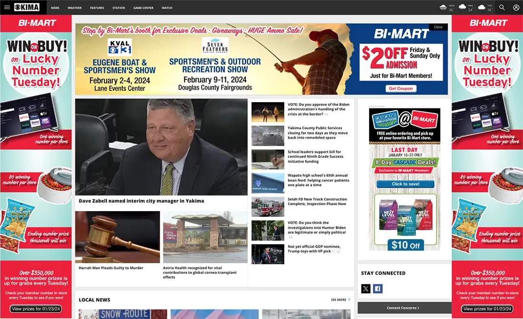Screen dimensions: 523x319
Task: Open the Weather menu
Action: (74, 8)
